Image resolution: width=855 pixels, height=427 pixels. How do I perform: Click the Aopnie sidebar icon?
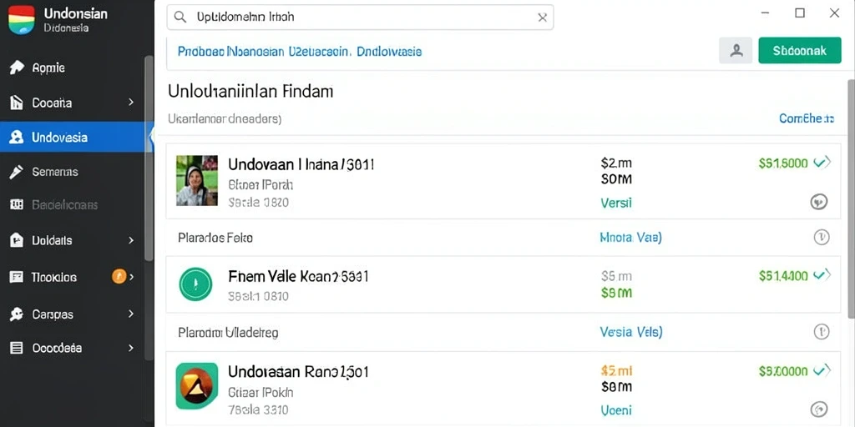pos(17,68)
